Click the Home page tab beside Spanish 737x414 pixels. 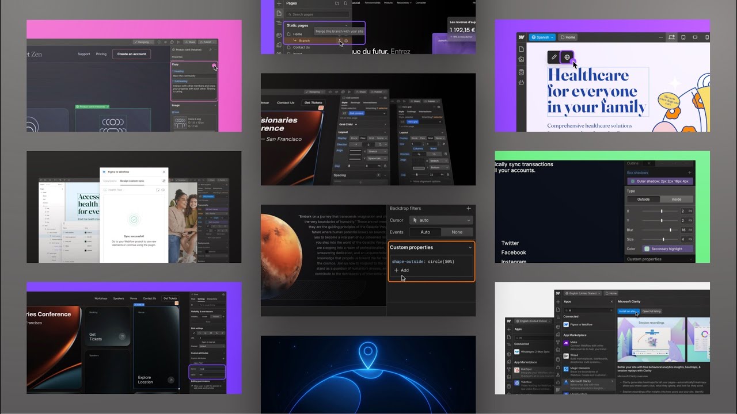pyautogui.click(x=568, y=37)
